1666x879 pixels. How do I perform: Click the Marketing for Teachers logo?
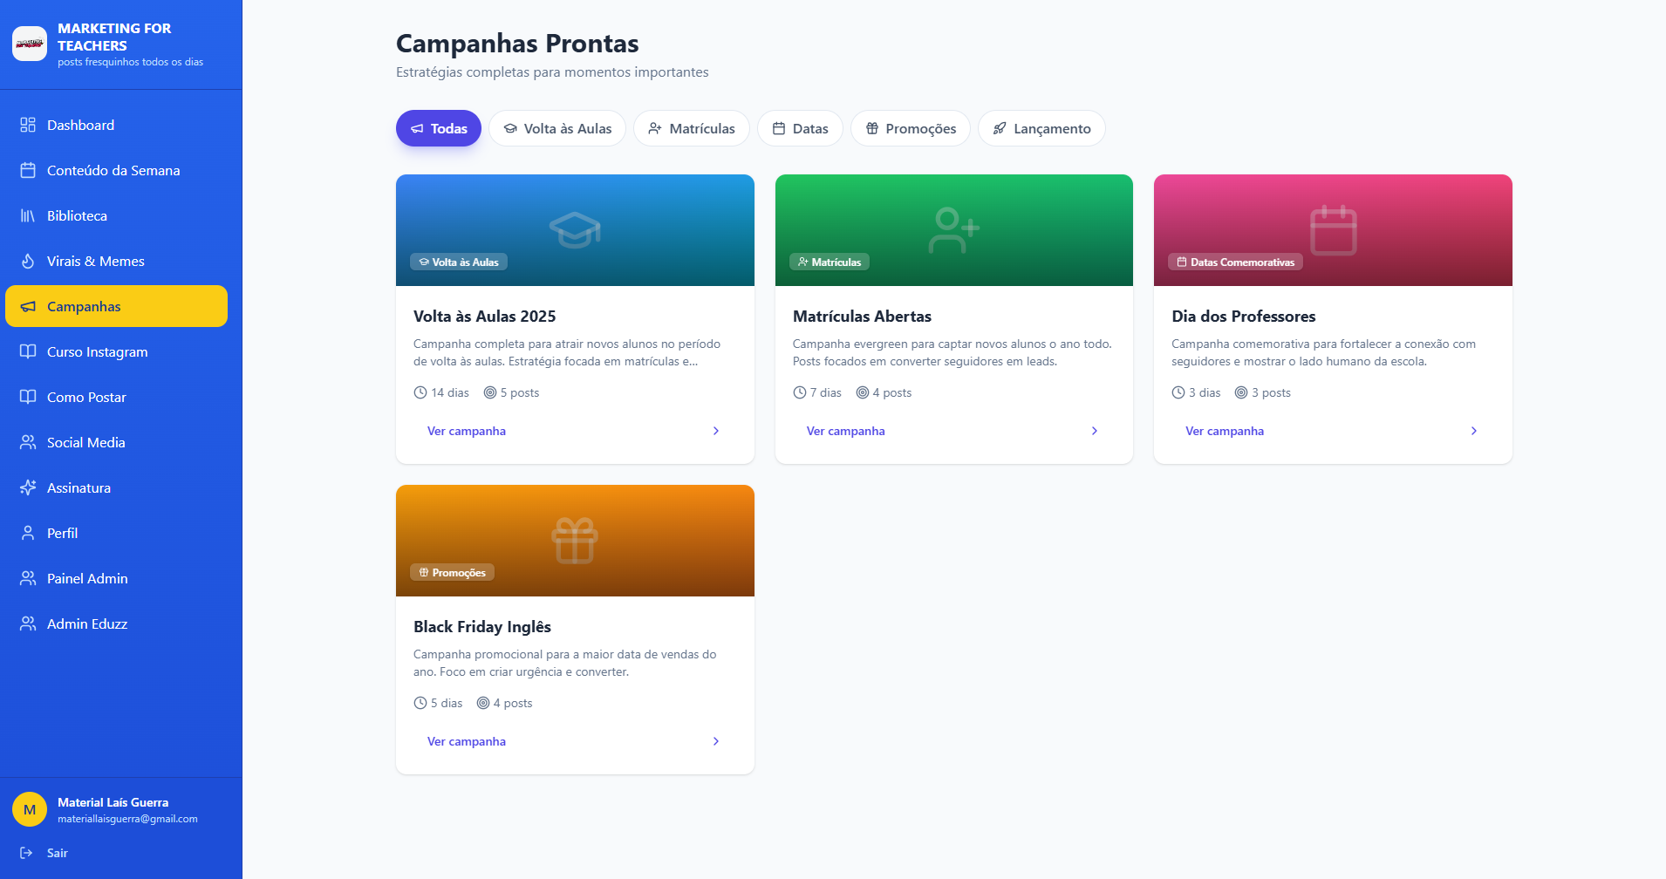coord(30,44)
